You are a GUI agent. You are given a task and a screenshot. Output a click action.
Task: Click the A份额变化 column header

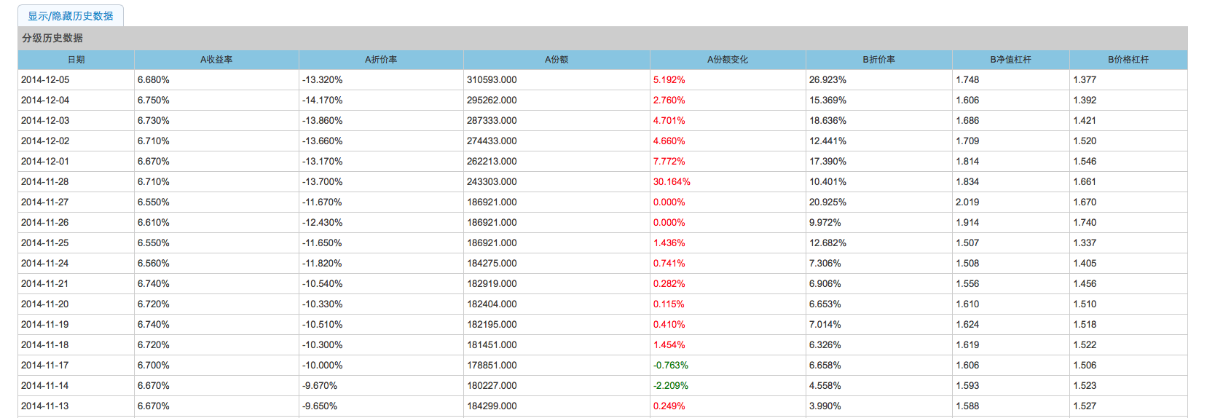click(x=728, y=60)
